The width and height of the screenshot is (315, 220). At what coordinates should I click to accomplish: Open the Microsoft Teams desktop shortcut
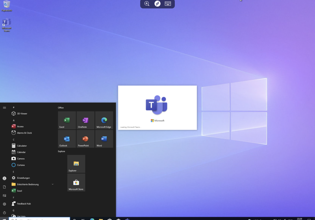[x=6, y=24]
